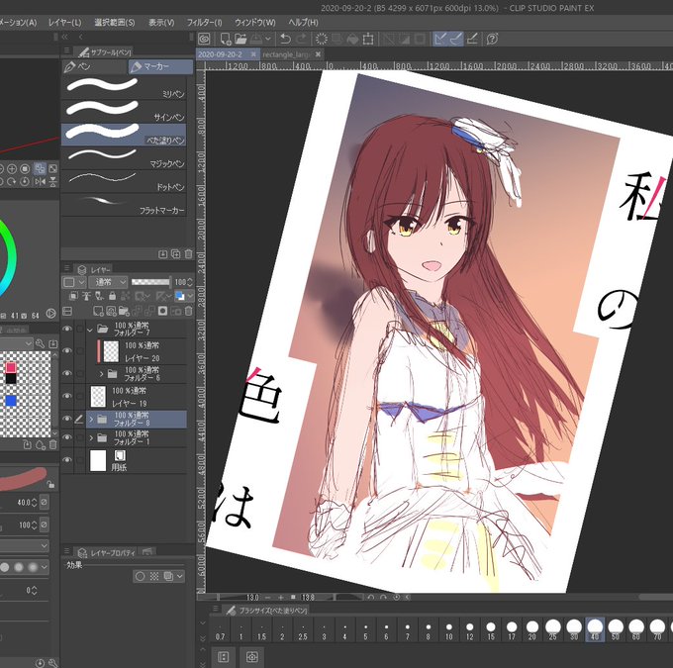Collapse Folder 7 in layer list
Viewport: 673px width, 668px height.
[90, 330]
